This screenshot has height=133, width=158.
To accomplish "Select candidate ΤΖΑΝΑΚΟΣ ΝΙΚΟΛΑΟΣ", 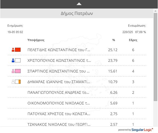I will [59, 124].
